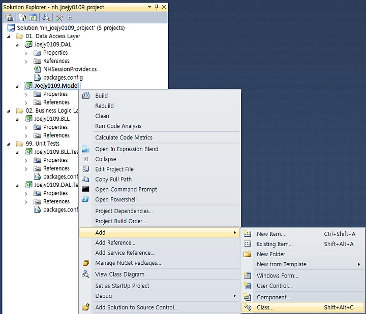Screen dimensions: 366x314
Task: Collapse the Joejy0109.Model project node
Action: pyautogui.click(x=17, y=86)
